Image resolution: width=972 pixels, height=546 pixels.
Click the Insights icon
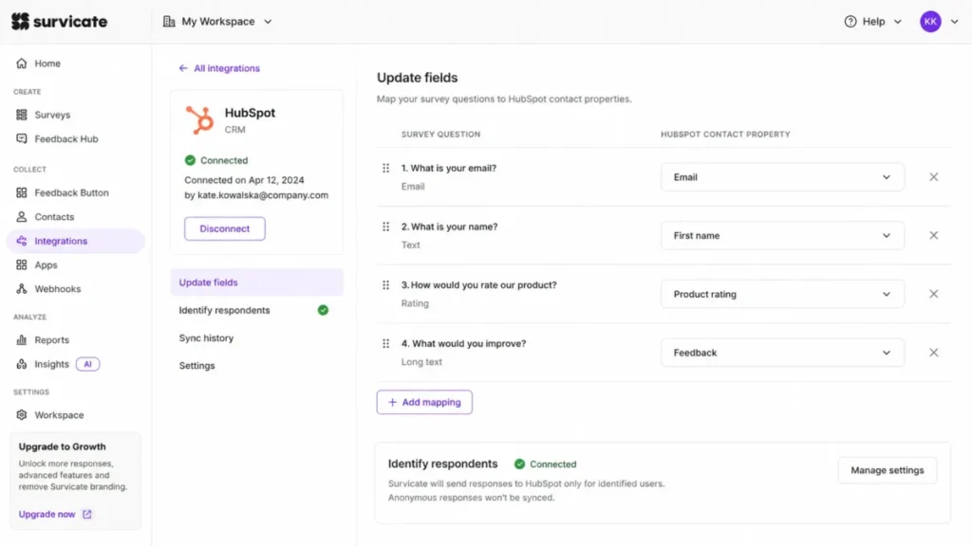[x=22, y=364]
